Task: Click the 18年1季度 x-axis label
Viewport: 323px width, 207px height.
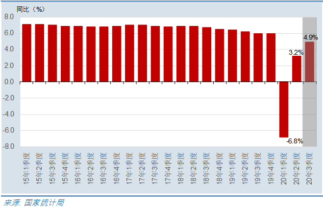Action: click(181, 168)
